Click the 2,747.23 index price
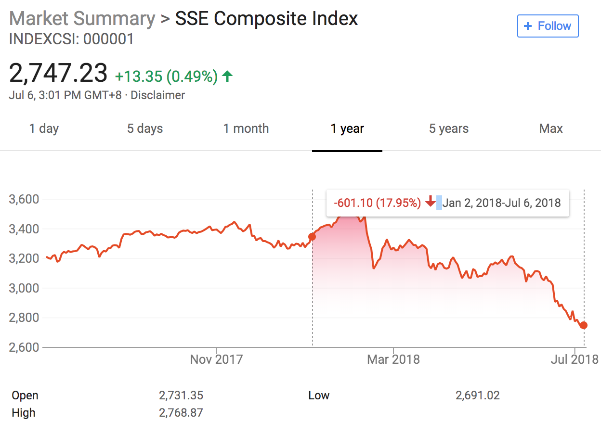 click(x=58, y=74)
